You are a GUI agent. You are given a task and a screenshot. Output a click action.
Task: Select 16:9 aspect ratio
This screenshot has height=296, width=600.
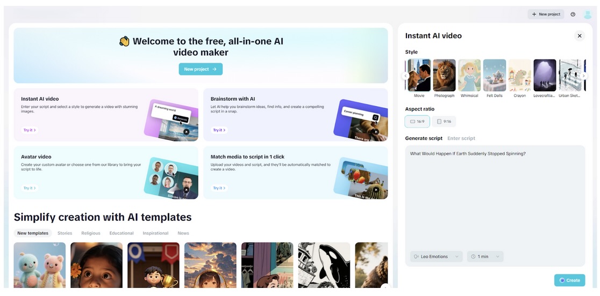(x=417, y=122)
